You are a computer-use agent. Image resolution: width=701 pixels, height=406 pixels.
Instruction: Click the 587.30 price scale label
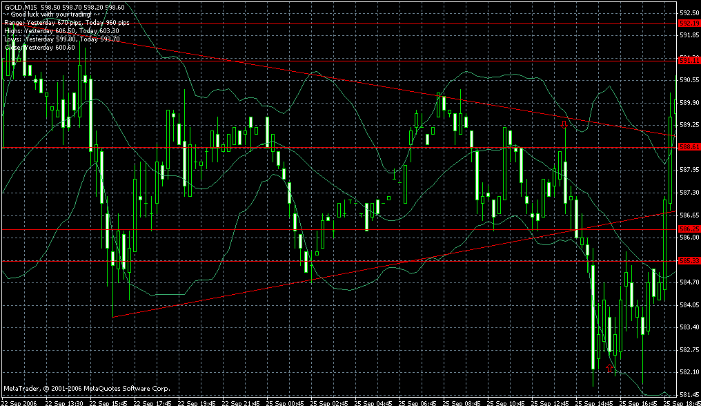pyautogui.click(x=689, y=193)
